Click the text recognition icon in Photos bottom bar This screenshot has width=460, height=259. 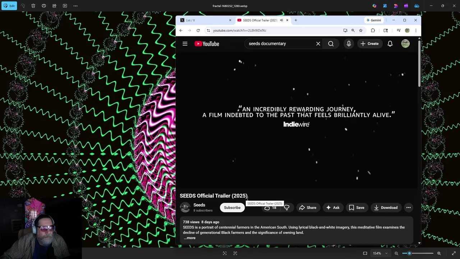[235, 253]
